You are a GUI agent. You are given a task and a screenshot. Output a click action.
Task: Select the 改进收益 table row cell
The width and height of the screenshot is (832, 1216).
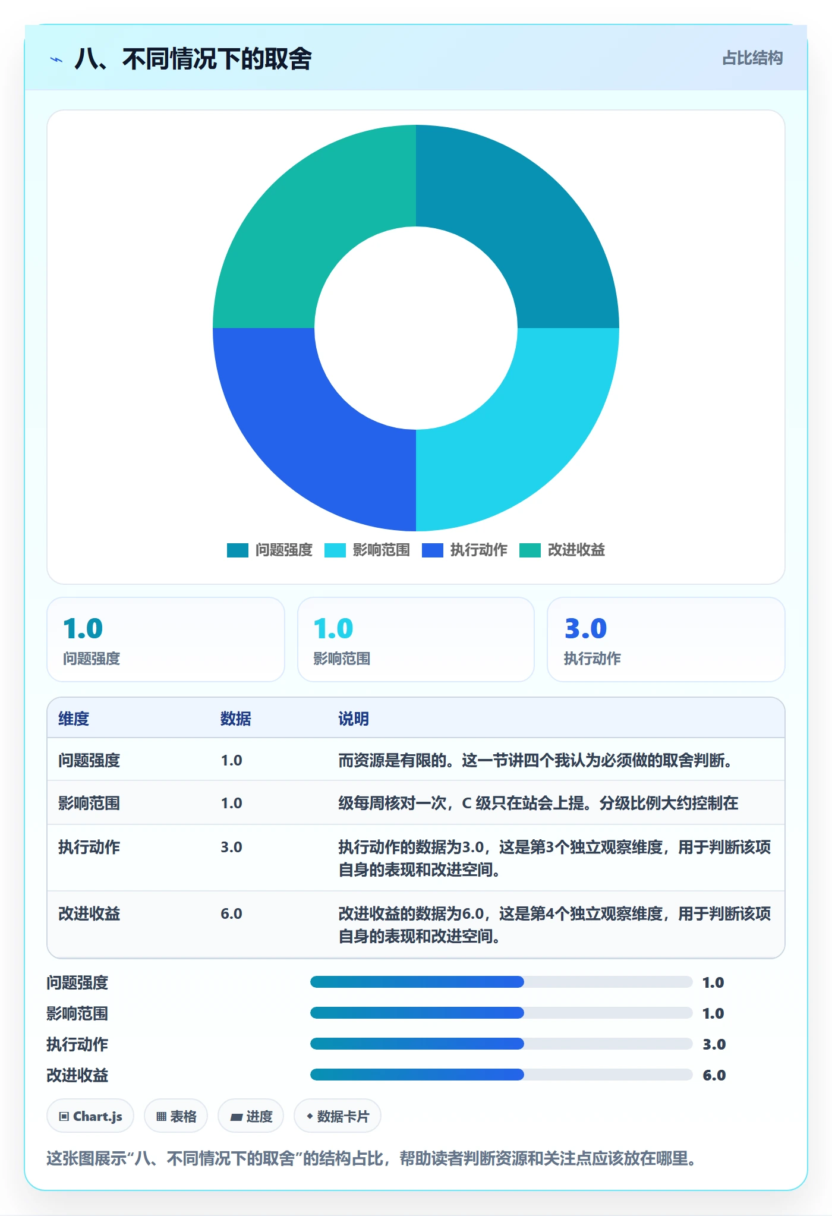(89, 913)
